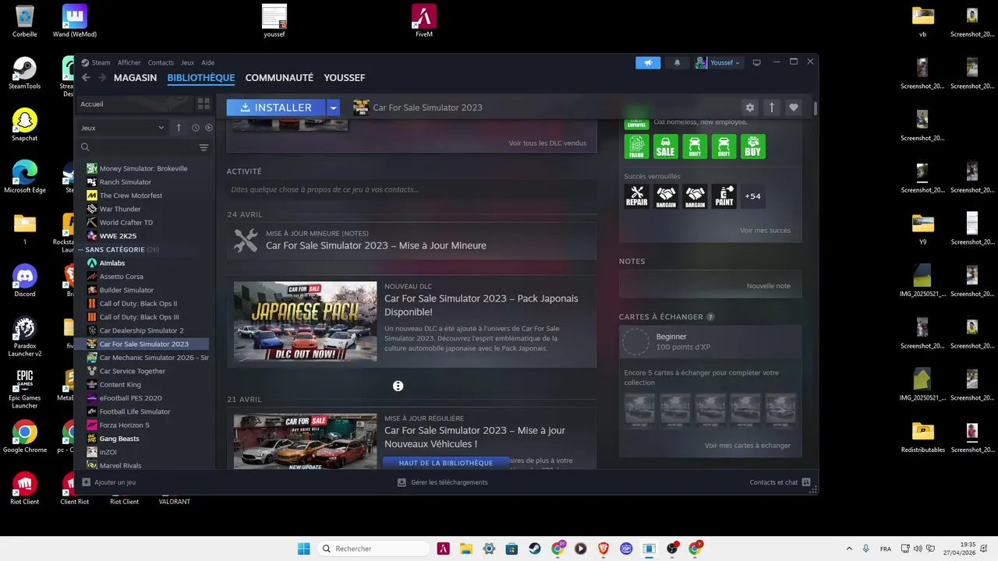998x561 pixels.
Task: Open Wand (WeMod) desktop shortcut
Action: pyautogui.click(x=74, y=21)
